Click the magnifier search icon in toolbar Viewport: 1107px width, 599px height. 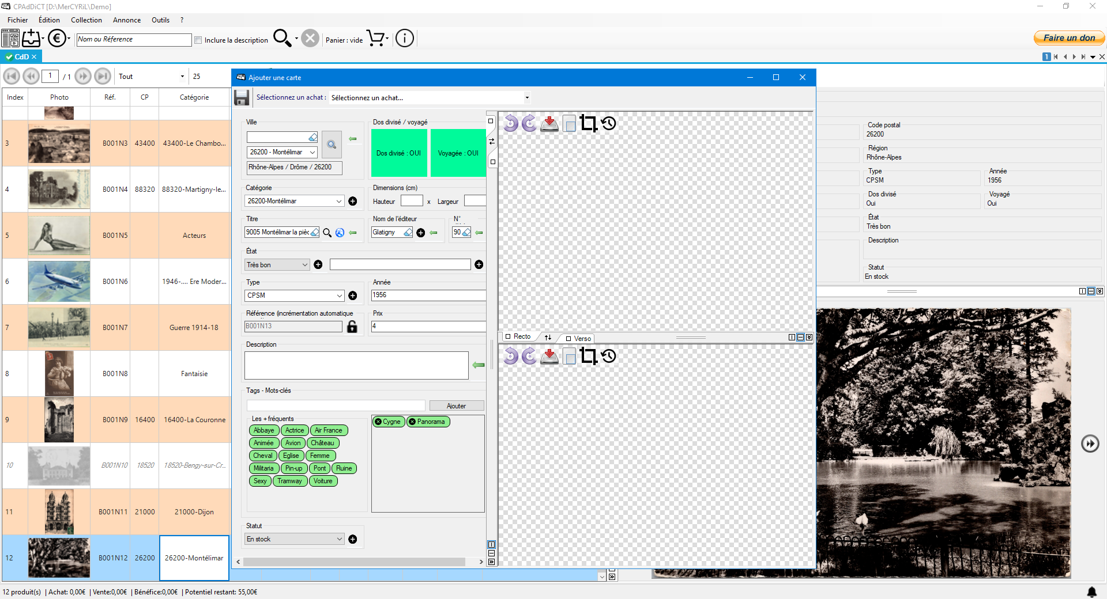(x=282, y=39)
